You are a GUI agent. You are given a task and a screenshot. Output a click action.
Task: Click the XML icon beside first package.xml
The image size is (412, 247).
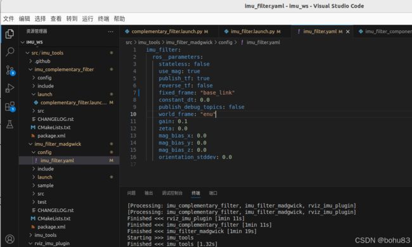pos(33,136)
